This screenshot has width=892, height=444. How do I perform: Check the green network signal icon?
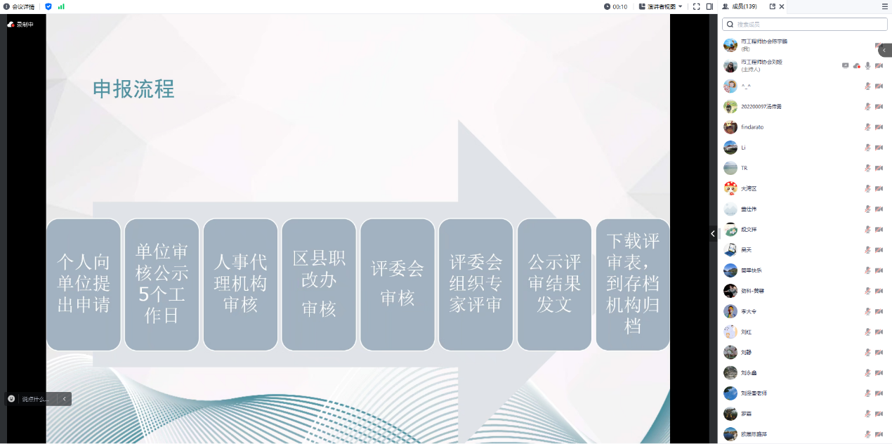pos(61,6)
